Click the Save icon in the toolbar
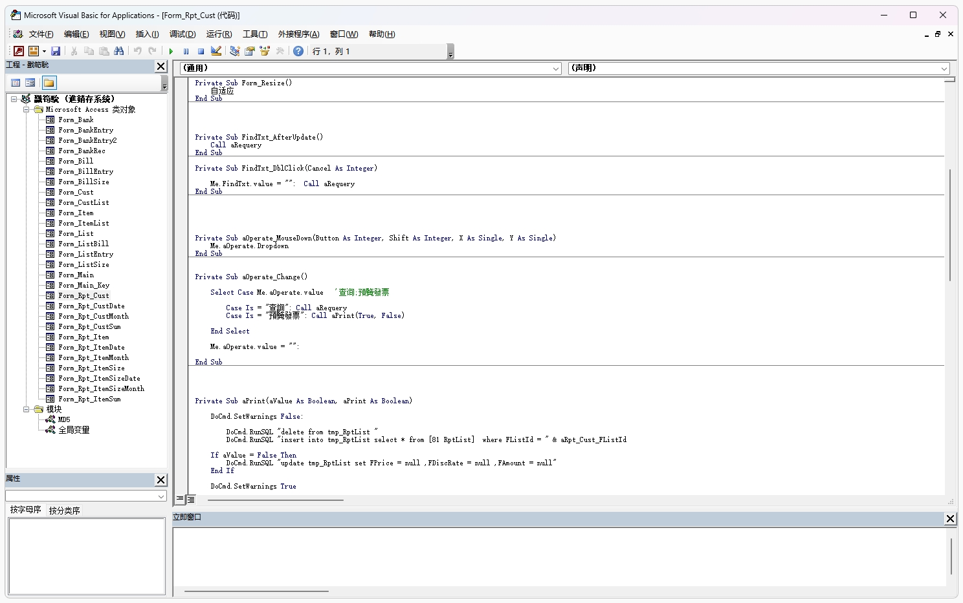The image size is (963, 603). (56, 51)
